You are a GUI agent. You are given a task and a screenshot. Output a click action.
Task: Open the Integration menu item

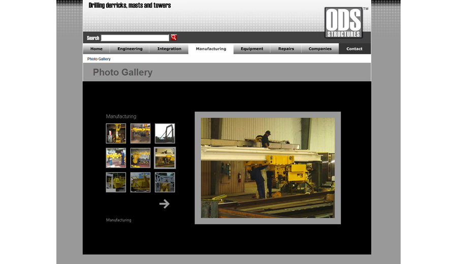tap(169, 49)
